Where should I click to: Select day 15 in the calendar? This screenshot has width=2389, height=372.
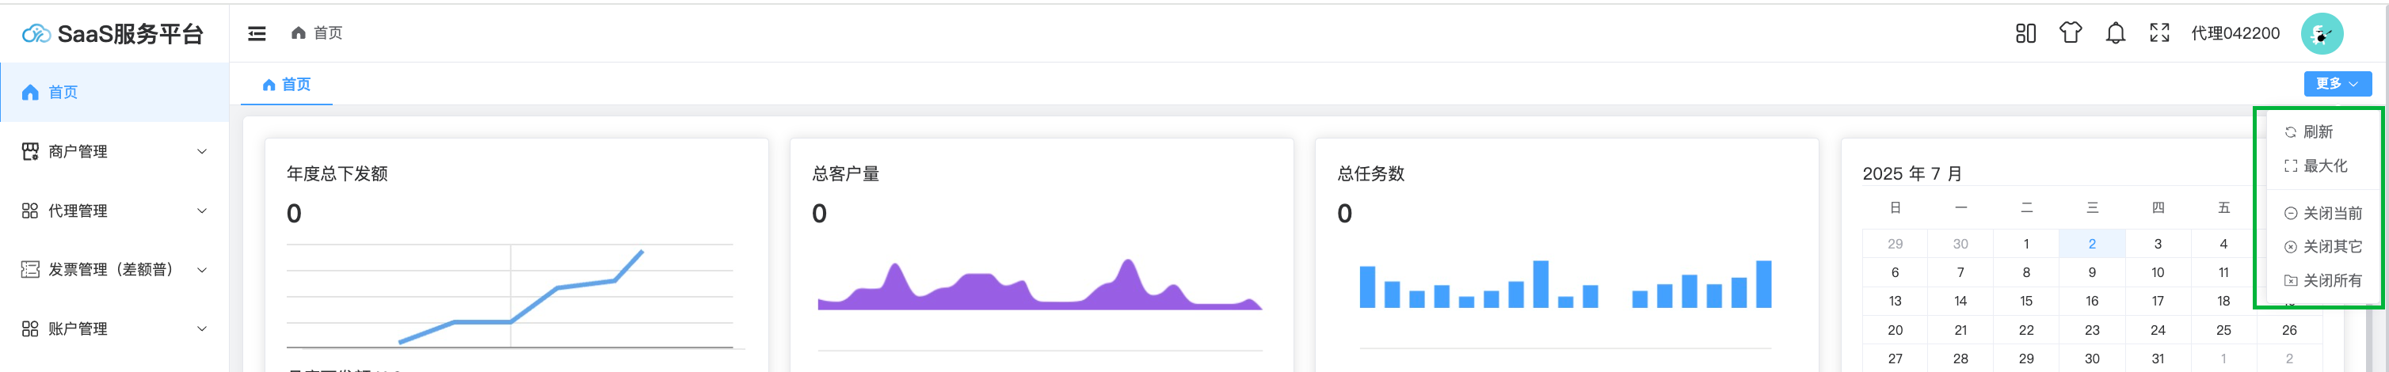[x=2026, y=302]
